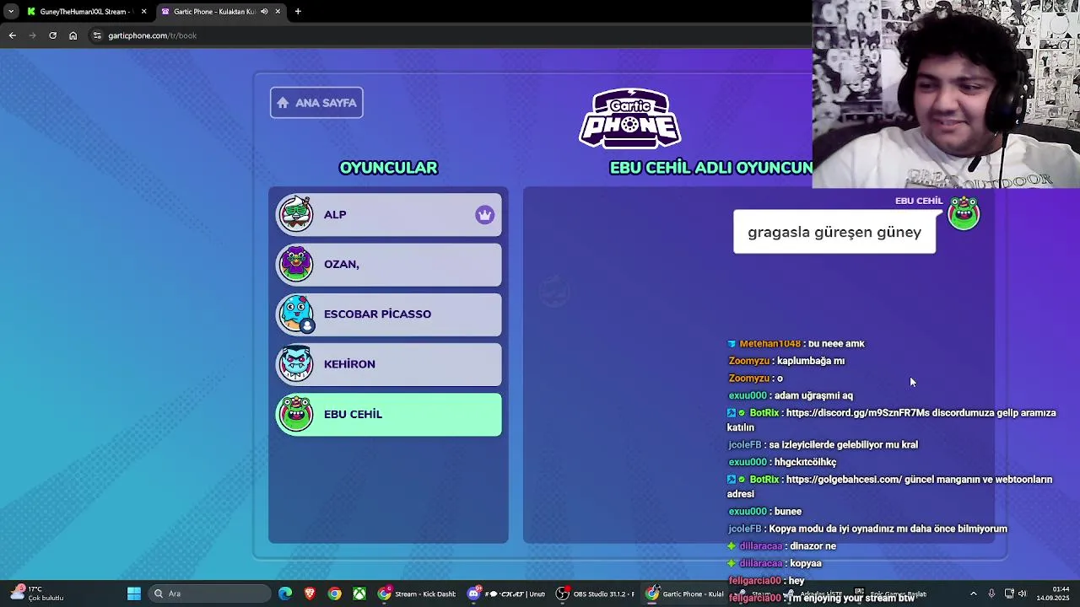Click dillaracaa's chat message 'dinazor ne'
The height and width of the screenshot is (607, 1080).
[813, 546]
